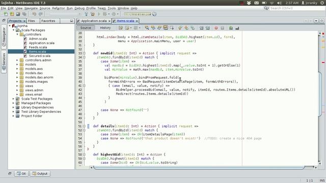This screenshot has height=183, width=326.
Task: Select Feeds.scala in project tree
Action: 38,47
